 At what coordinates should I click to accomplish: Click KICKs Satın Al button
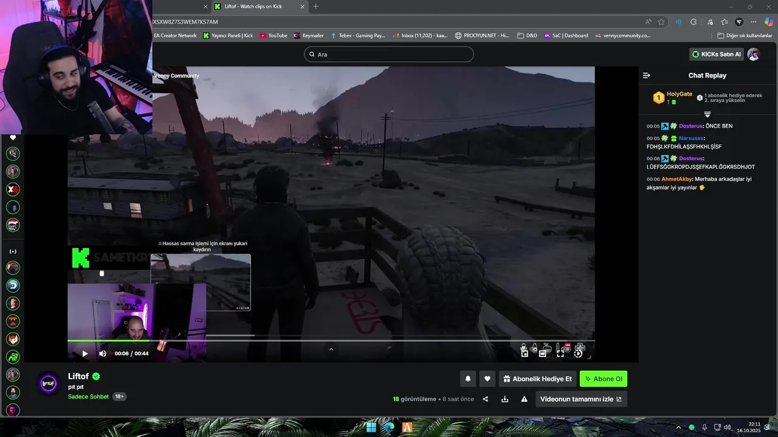coord(717,54)
